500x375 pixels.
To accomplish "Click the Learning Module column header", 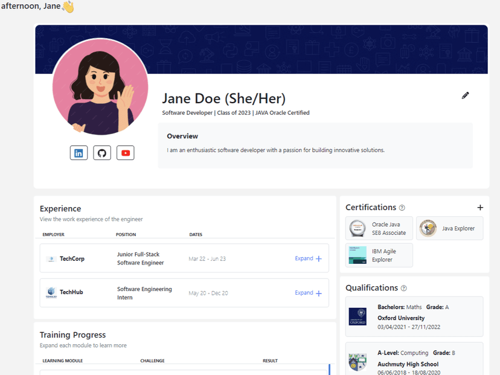I will (x=63, y=361).
